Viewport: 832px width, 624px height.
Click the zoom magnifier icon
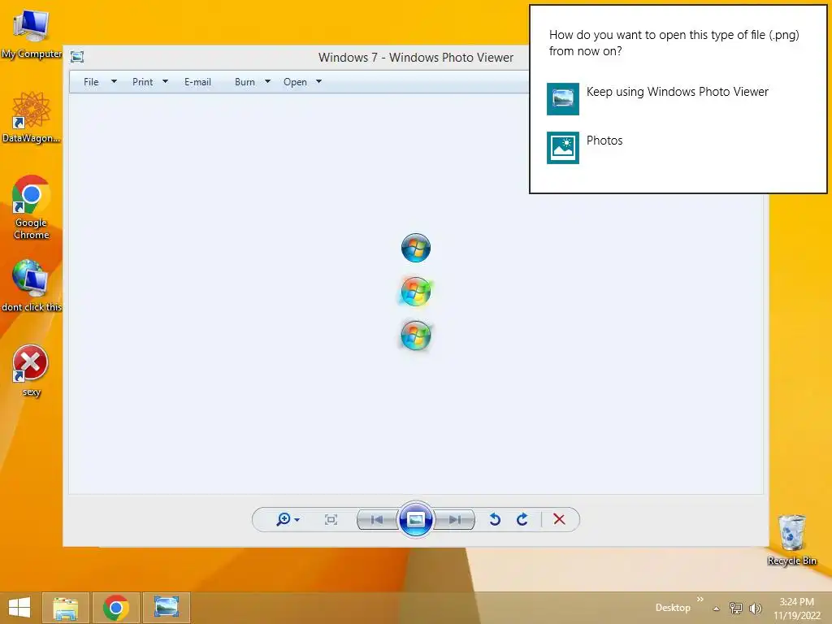tap(284, 519)
